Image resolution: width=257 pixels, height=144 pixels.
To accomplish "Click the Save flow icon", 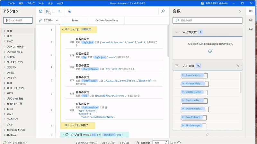I will (41, 11).
